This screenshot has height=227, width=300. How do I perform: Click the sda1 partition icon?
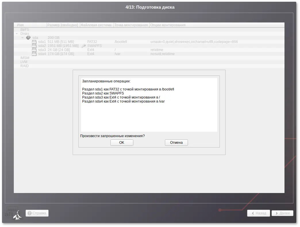34,42
